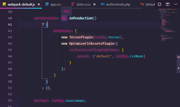Click line number 39 in the gutter
The image size is (180, 107).
point(10,12)
